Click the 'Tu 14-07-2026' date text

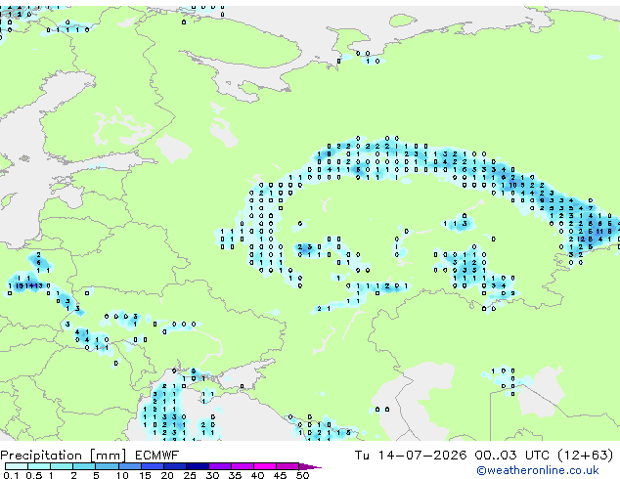(x=411, y=456)
